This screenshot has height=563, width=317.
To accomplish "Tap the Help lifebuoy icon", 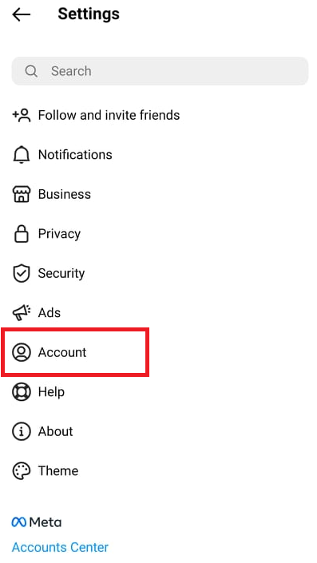I will click(x=22, y=392).
